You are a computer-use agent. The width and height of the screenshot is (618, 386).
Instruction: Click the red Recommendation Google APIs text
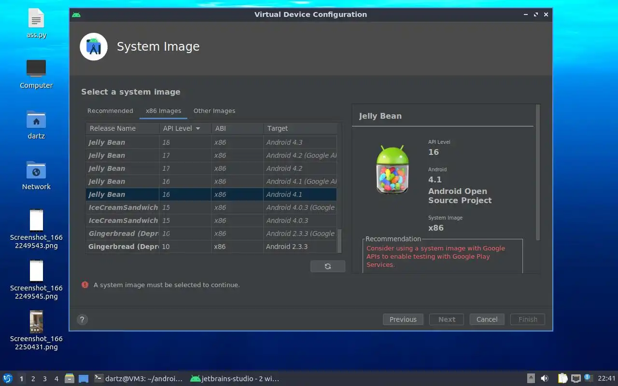435,256
